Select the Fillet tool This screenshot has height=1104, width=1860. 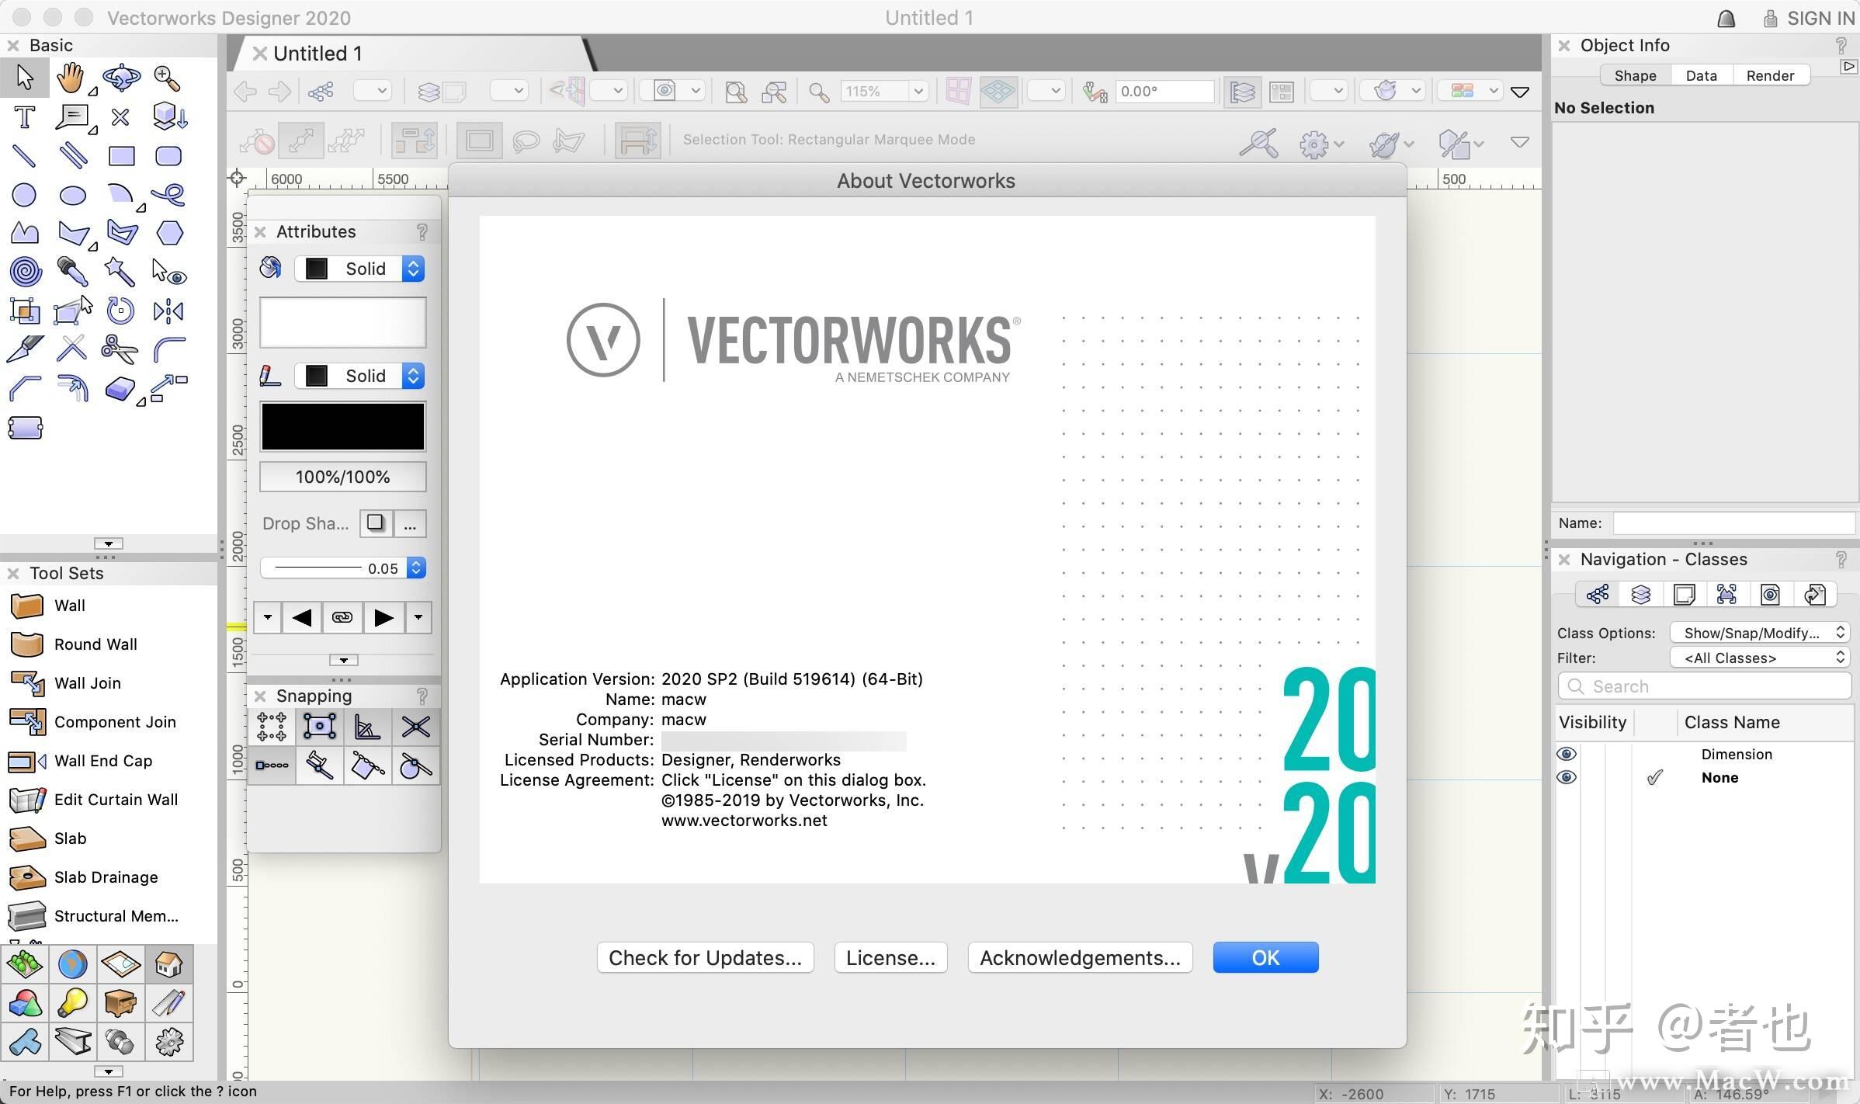click(168, 349)
